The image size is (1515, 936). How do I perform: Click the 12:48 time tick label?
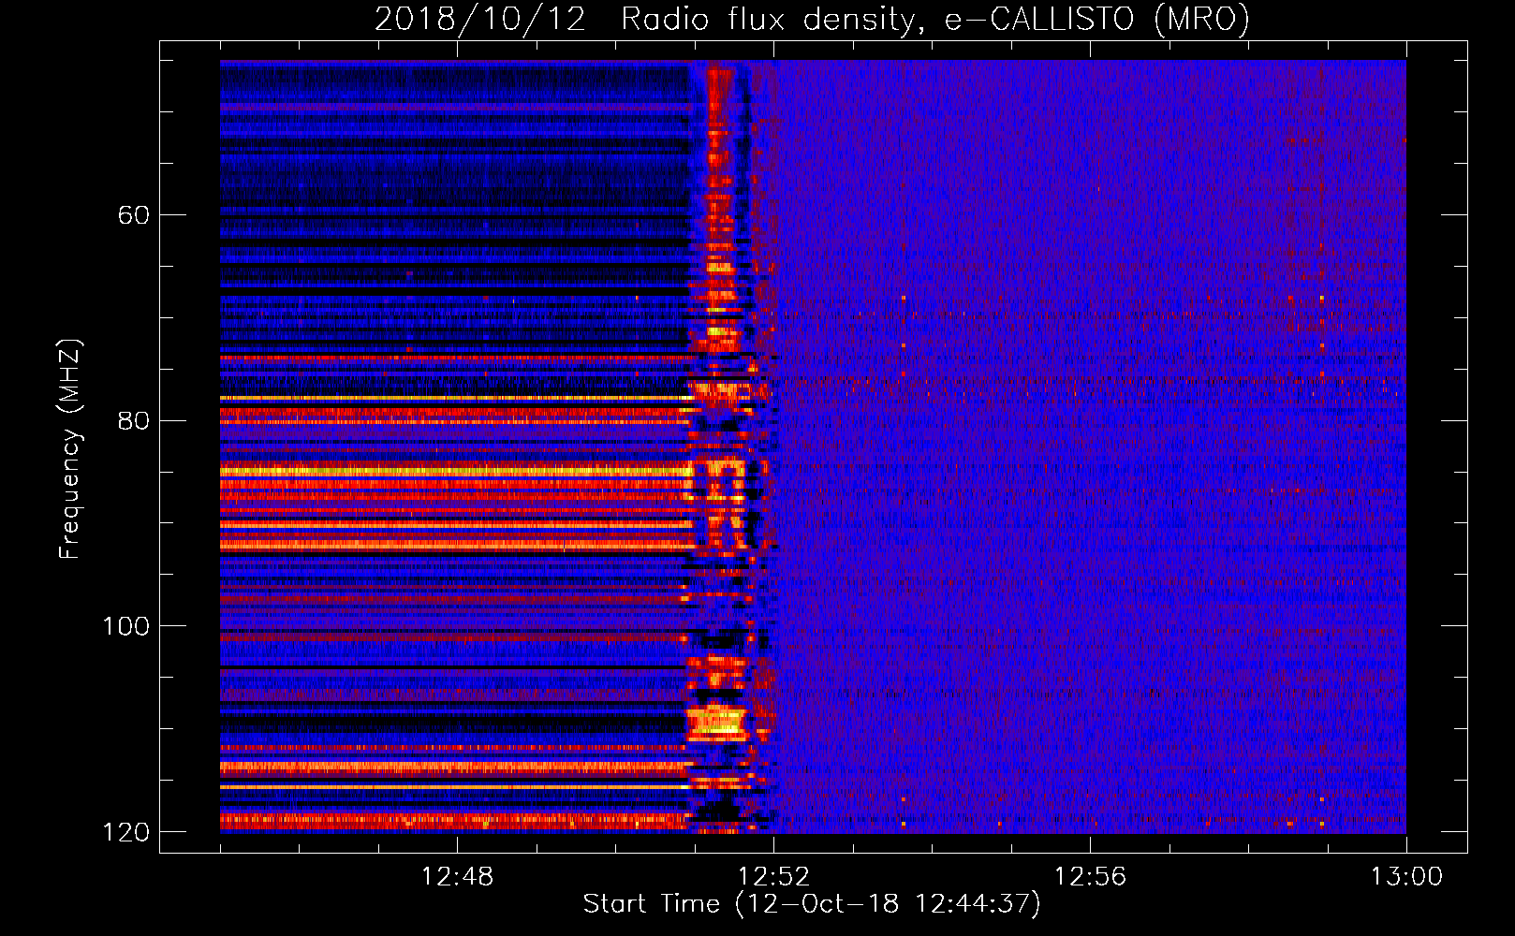(x=457, y=877)
